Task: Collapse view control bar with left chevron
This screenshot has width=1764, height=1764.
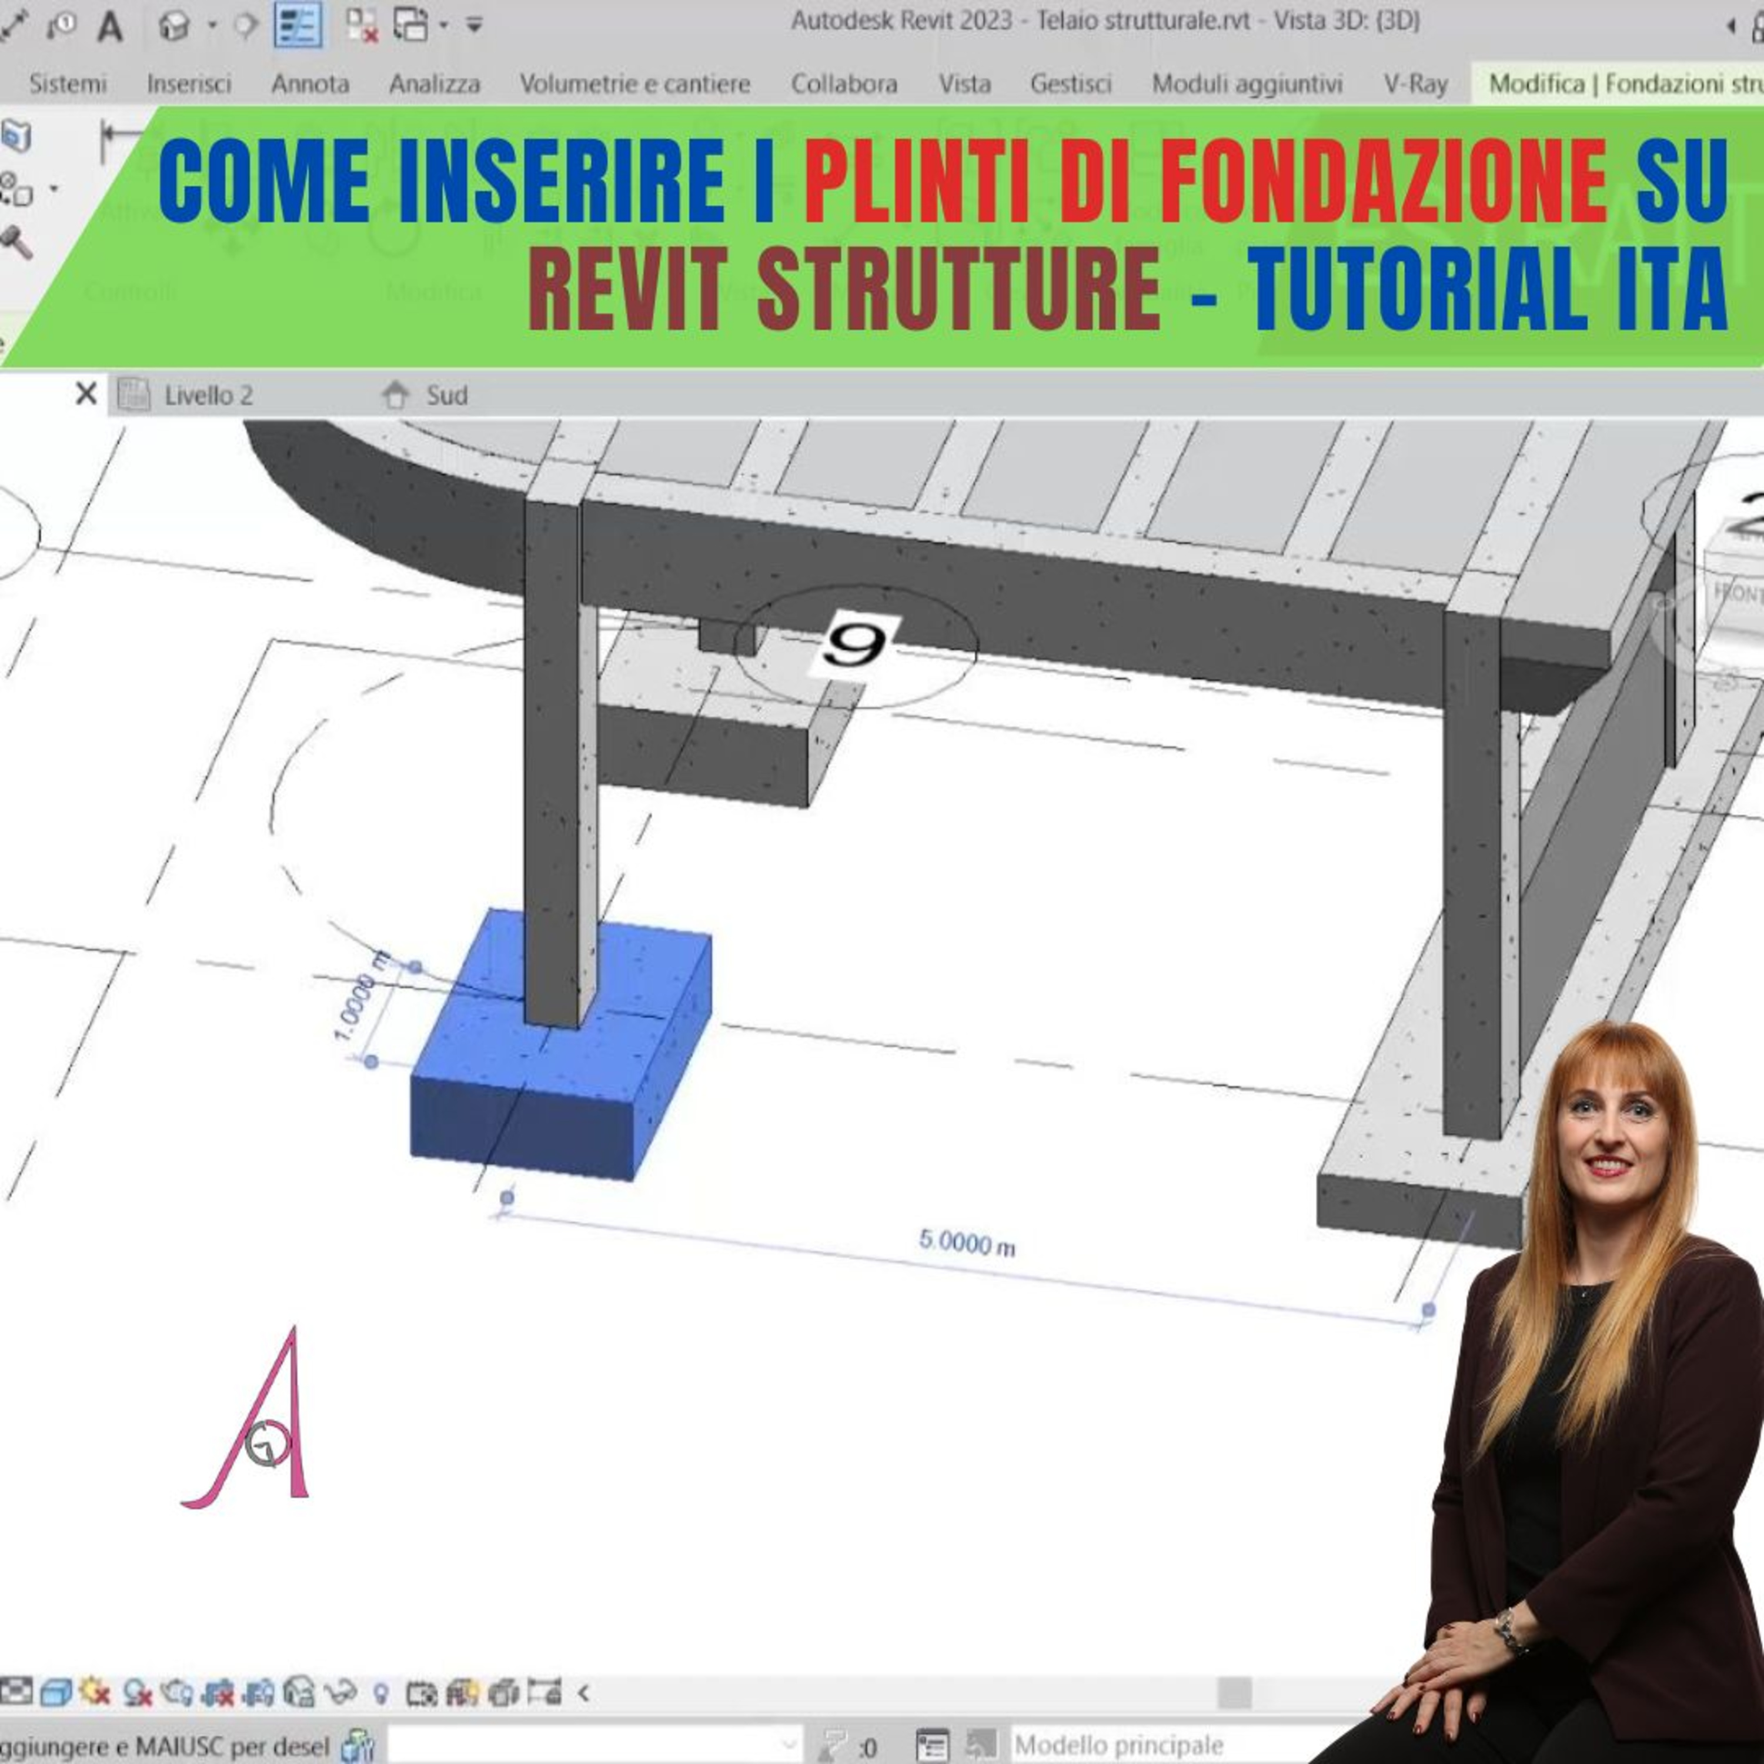Action: [583, 1693]
